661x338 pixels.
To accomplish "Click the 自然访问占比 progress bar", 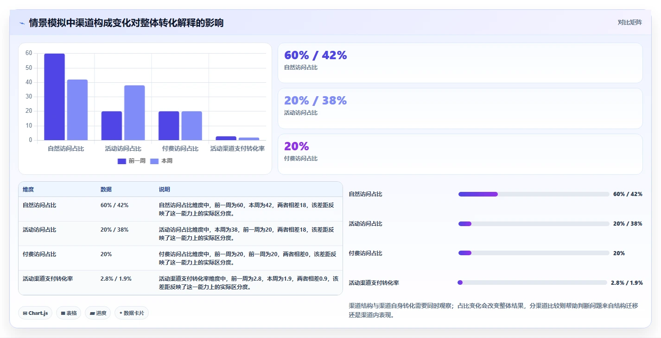I will [x=534, y=194].
